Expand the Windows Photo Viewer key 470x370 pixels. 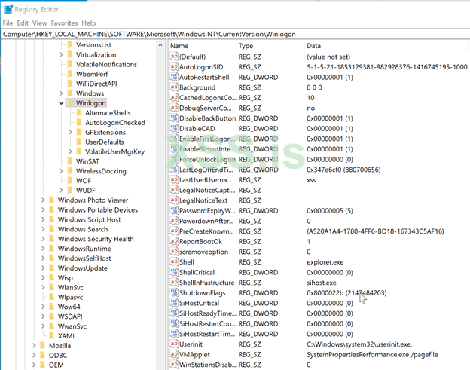click(43, 200)
